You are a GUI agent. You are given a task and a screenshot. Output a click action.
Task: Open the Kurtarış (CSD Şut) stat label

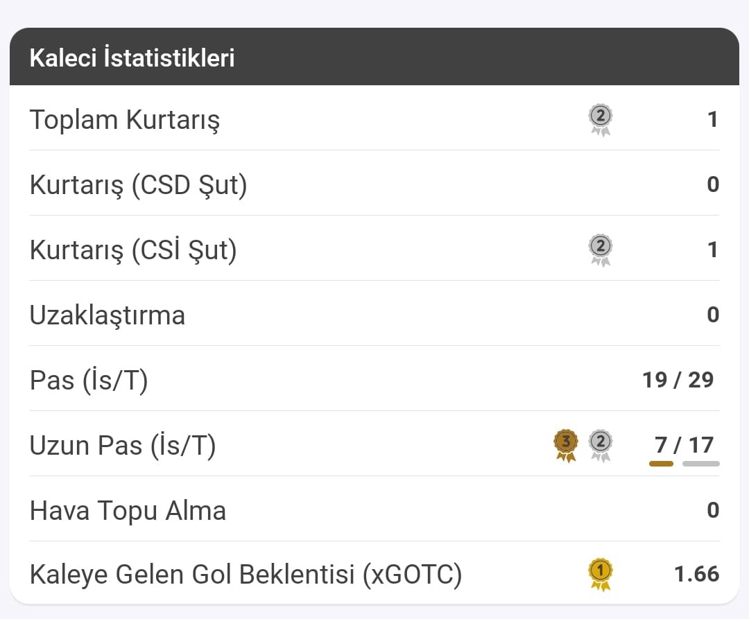(x=139, y=184)
